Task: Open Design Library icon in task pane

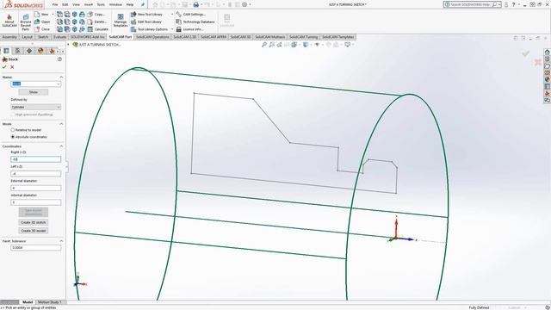Action: 548,59
